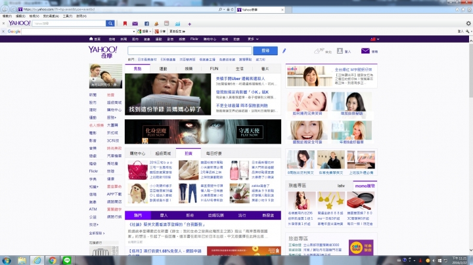Click the volume speaker icon in system tray
Image resolution: width=473 pixels, height=265 pixels.
point(434,260)
